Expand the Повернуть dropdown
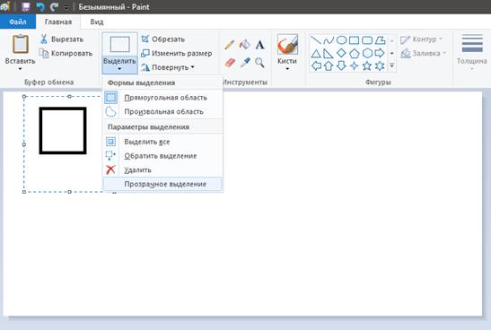This screenshot has height=330, width=491. pos(193,67)
